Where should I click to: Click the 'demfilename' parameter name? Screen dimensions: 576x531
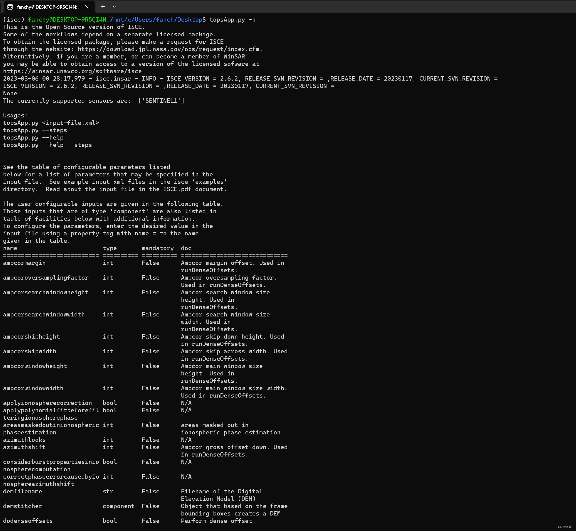[x=22, y=491]
